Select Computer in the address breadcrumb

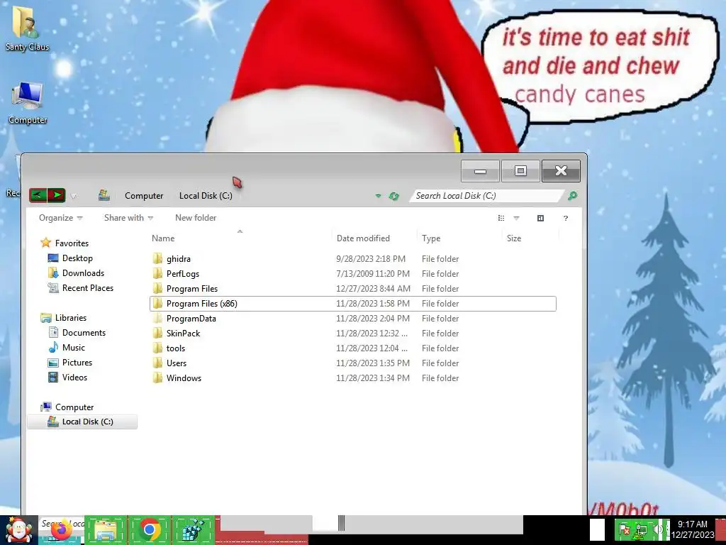click(143, 196)
